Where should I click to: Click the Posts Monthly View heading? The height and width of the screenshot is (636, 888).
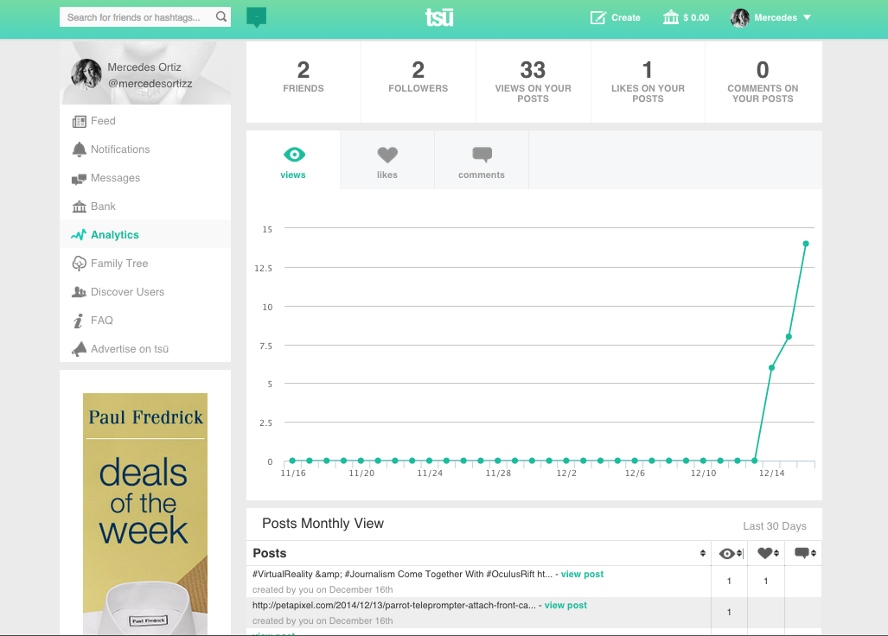coord(323,524)
